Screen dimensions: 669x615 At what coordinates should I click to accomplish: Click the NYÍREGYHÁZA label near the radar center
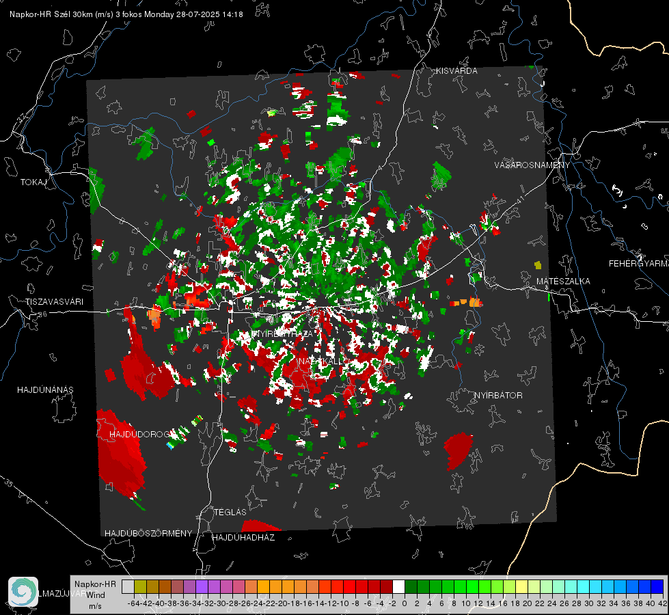point(284,333)
